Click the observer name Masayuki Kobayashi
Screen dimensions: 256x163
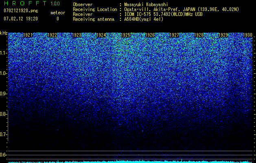click(146, 4)
